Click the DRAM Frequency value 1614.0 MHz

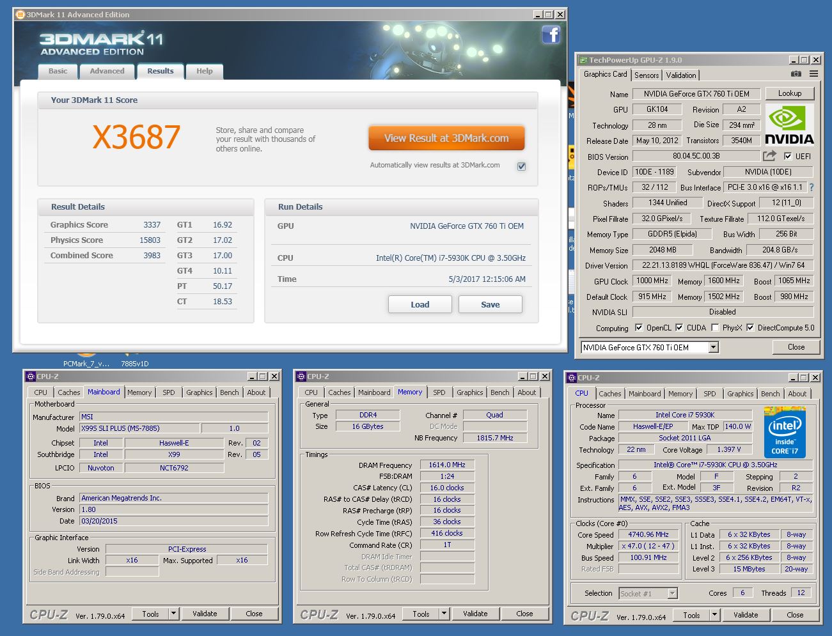tap(447, 465)
